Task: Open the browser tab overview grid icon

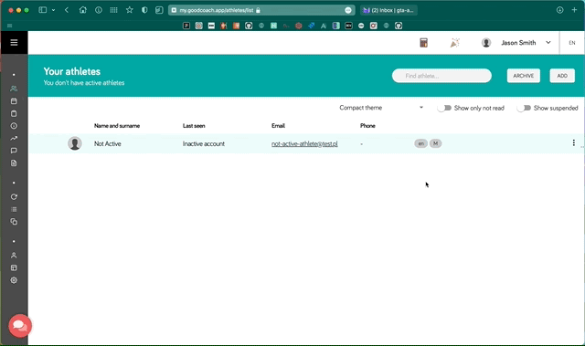Action: [x=113, y=10]
